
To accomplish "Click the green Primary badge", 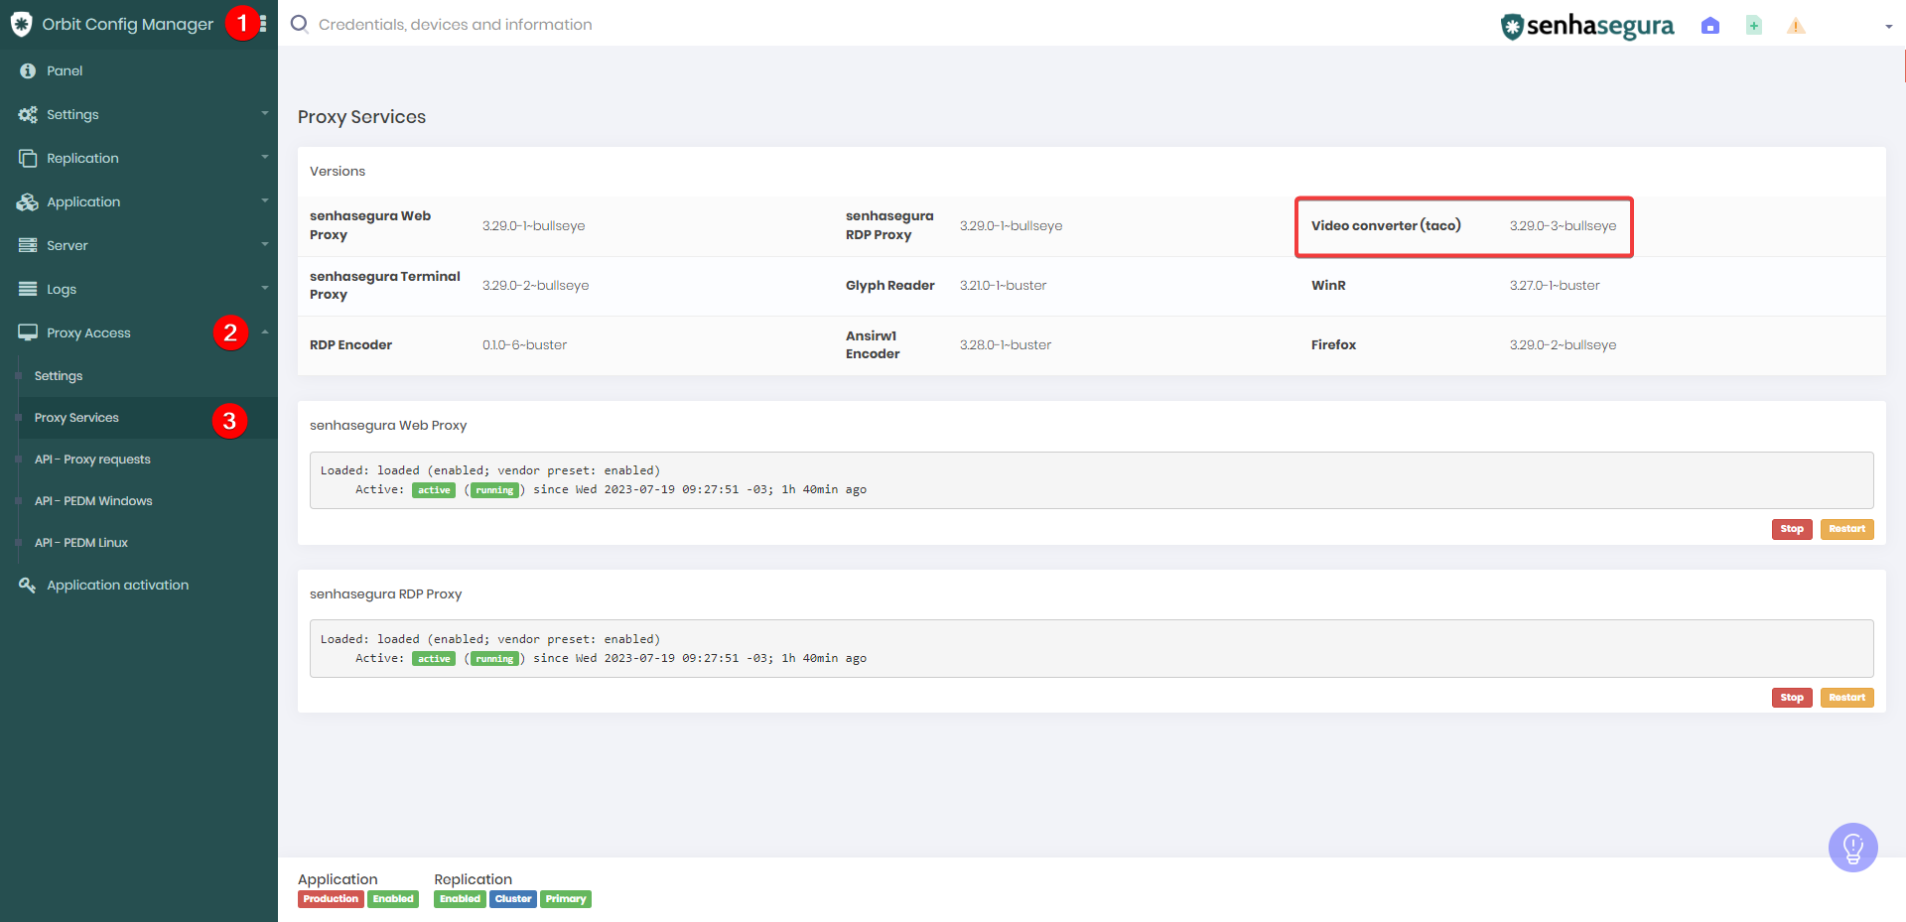I will 566,899.
